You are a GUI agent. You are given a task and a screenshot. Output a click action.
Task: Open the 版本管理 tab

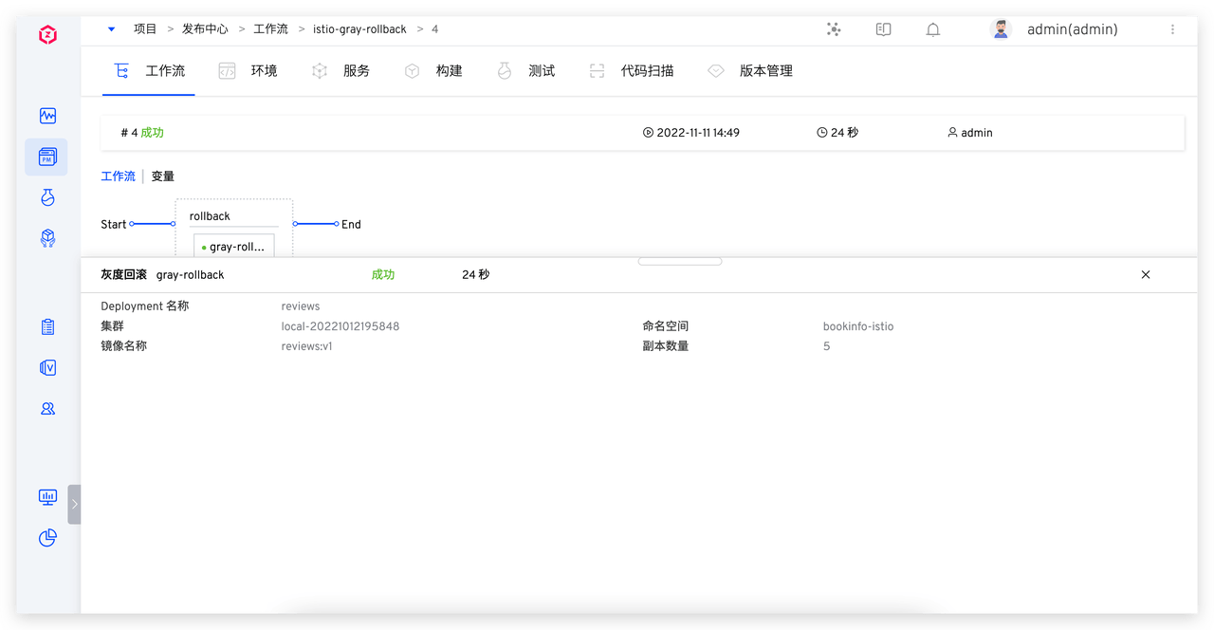[750, 71]
